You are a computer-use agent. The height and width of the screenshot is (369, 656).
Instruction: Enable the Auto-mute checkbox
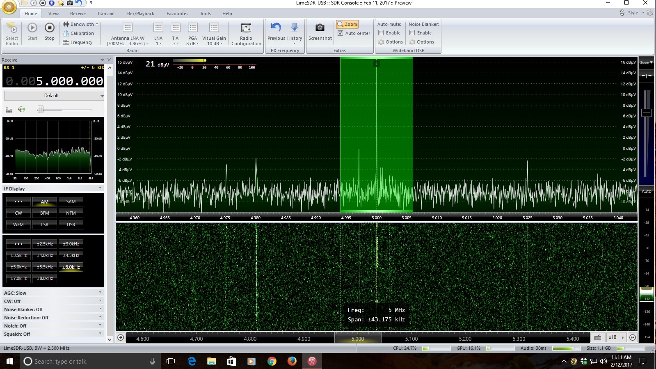point(381,33)
